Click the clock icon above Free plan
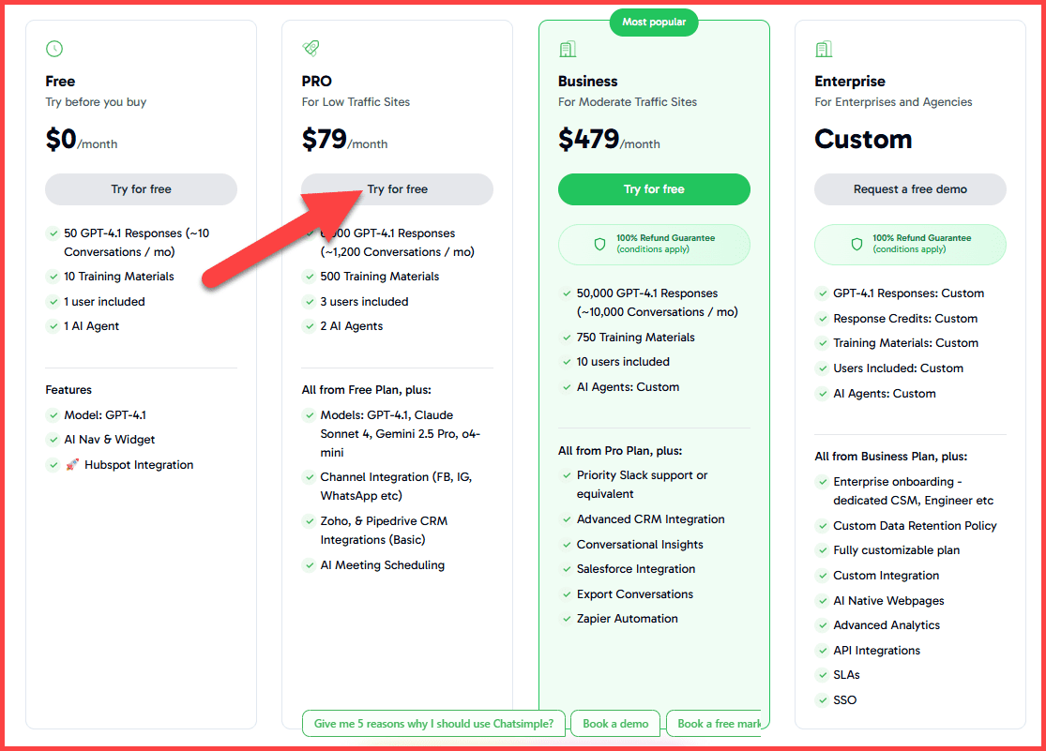This screenshot has width=1046, height=751. point(54,49)
